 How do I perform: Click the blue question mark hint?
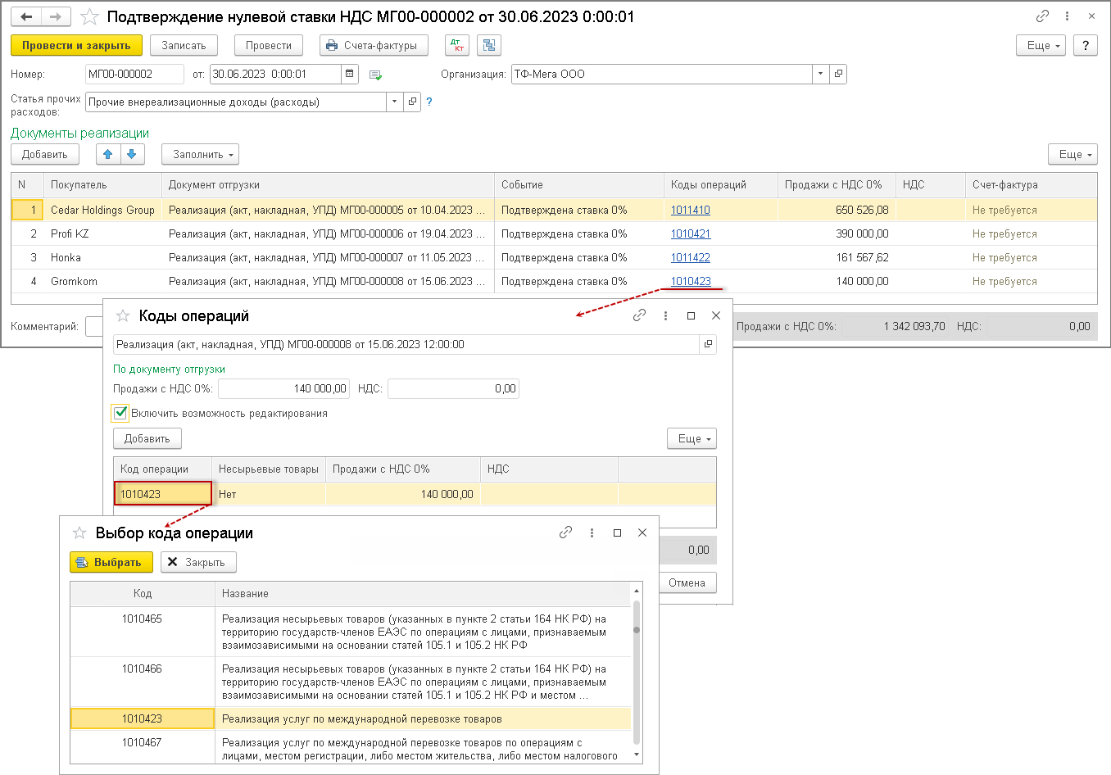pos(429,102)
